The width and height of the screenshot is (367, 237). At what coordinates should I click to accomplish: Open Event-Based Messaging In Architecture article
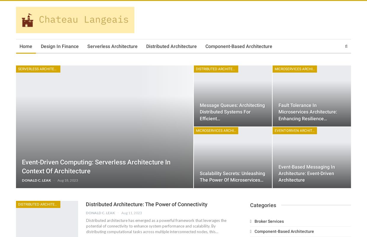coord(307,174)
